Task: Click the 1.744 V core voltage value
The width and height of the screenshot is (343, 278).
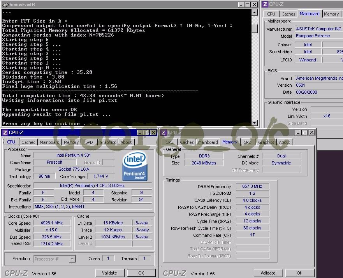Action: 101,176
